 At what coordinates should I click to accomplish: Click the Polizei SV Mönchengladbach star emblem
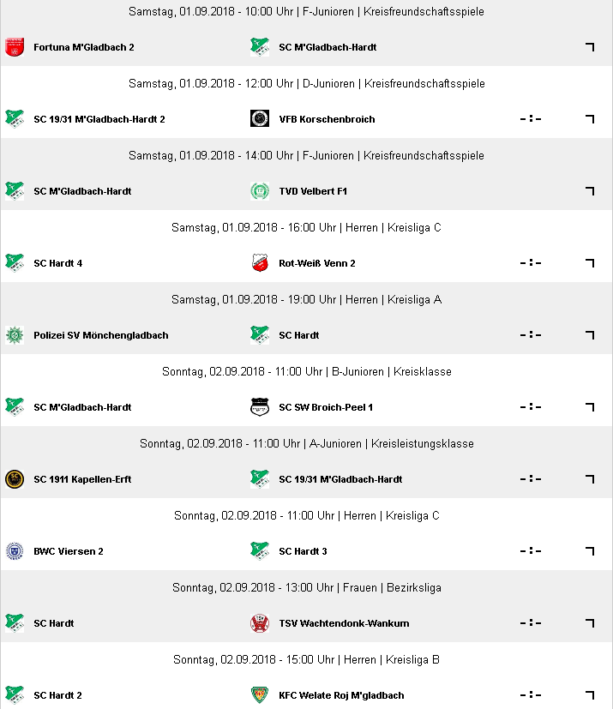pyautogui.click(x=15, y=335)
